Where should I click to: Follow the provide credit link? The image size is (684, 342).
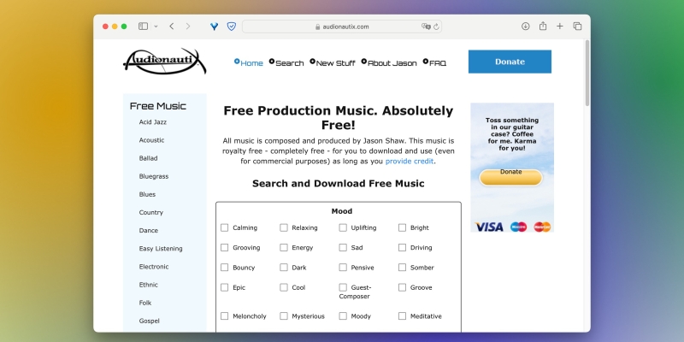pyautogui.click(x=410, y=161)
